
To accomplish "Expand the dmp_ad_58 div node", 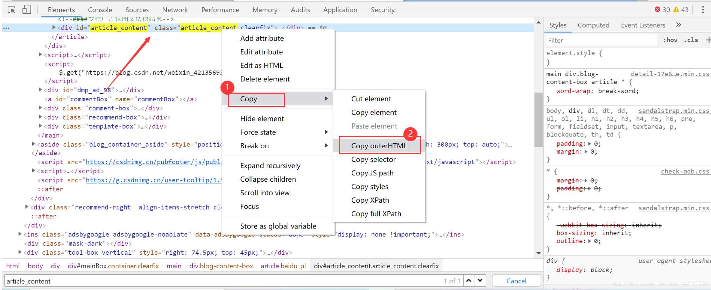I will (x=40, y=90).
